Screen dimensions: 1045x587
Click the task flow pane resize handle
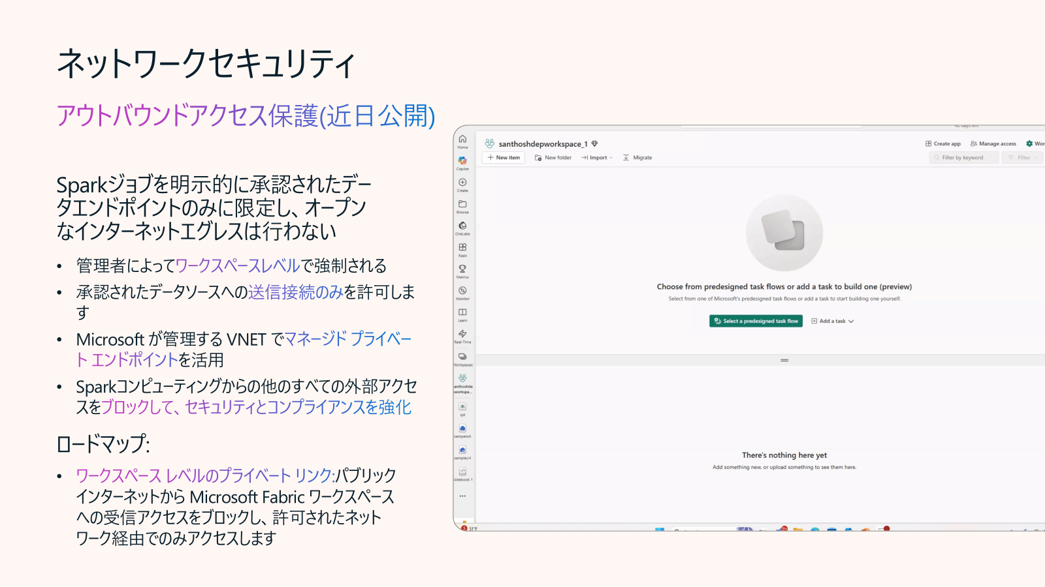(x=784, y=360)
